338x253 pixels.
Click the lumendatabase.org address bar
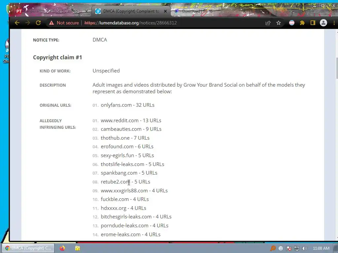(130, 23)
